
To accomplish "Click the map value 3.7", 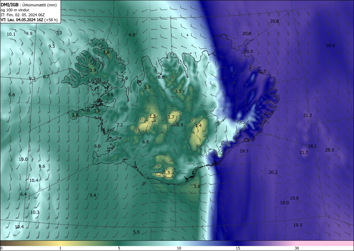I will 147,87.
